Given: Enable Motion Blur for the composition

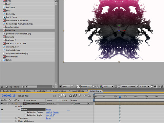Looking at the screenshot, I should point(79,96).
